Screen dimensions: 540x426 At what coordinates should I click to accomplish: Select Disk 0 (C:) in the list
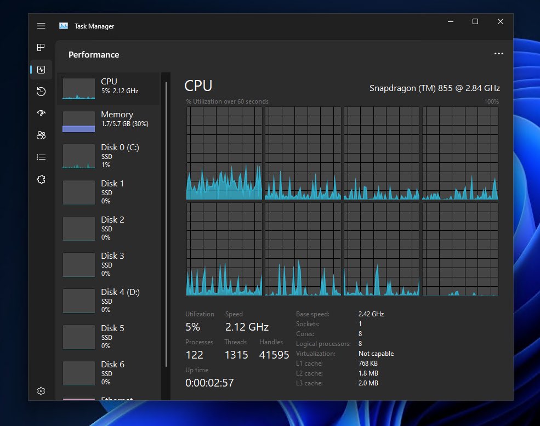pyautogui.click(x=109, y=156)
